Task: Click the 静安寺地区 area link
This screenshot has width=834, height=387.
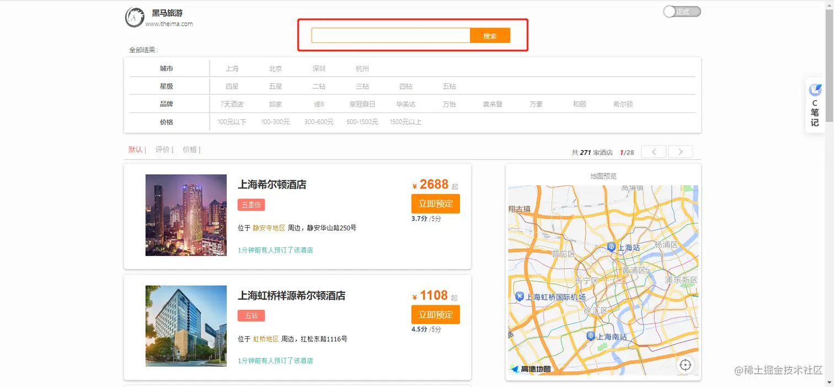Action: (269, 228)
